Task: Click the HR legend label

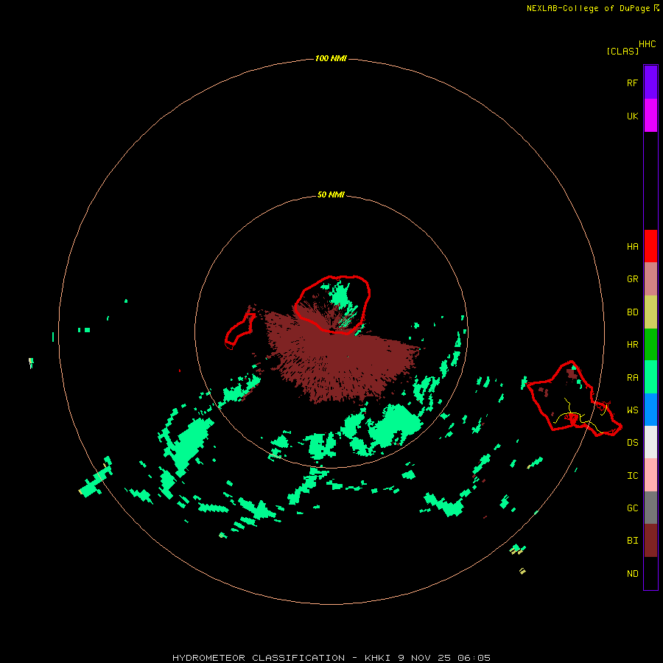Action: (x=632, y=345)
